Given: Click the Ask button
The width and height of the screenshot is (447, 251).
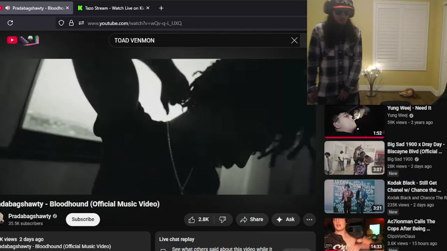Looking at the screenshot, I should tap(285, 219).
